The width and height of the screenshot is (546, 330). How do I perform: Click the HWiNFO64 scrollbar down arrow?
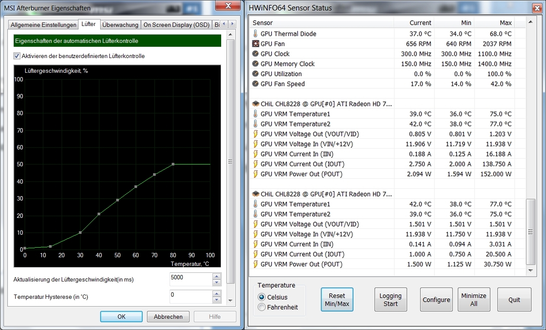click(x=530, y=270)
